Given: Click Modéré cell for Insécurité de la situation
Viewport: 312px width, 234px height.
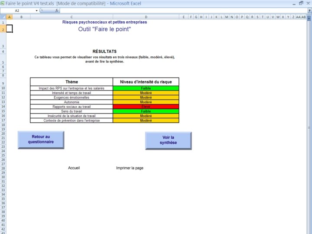Looking at the screenshot, I should (x=146, y=116).
